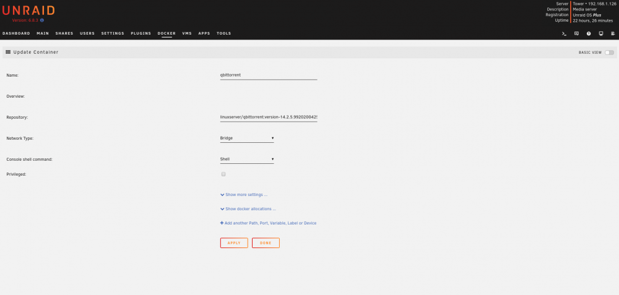Click the Update Container heading
Image resolution: width=619 pixels, height=295 pixels.
pos(36,52)
